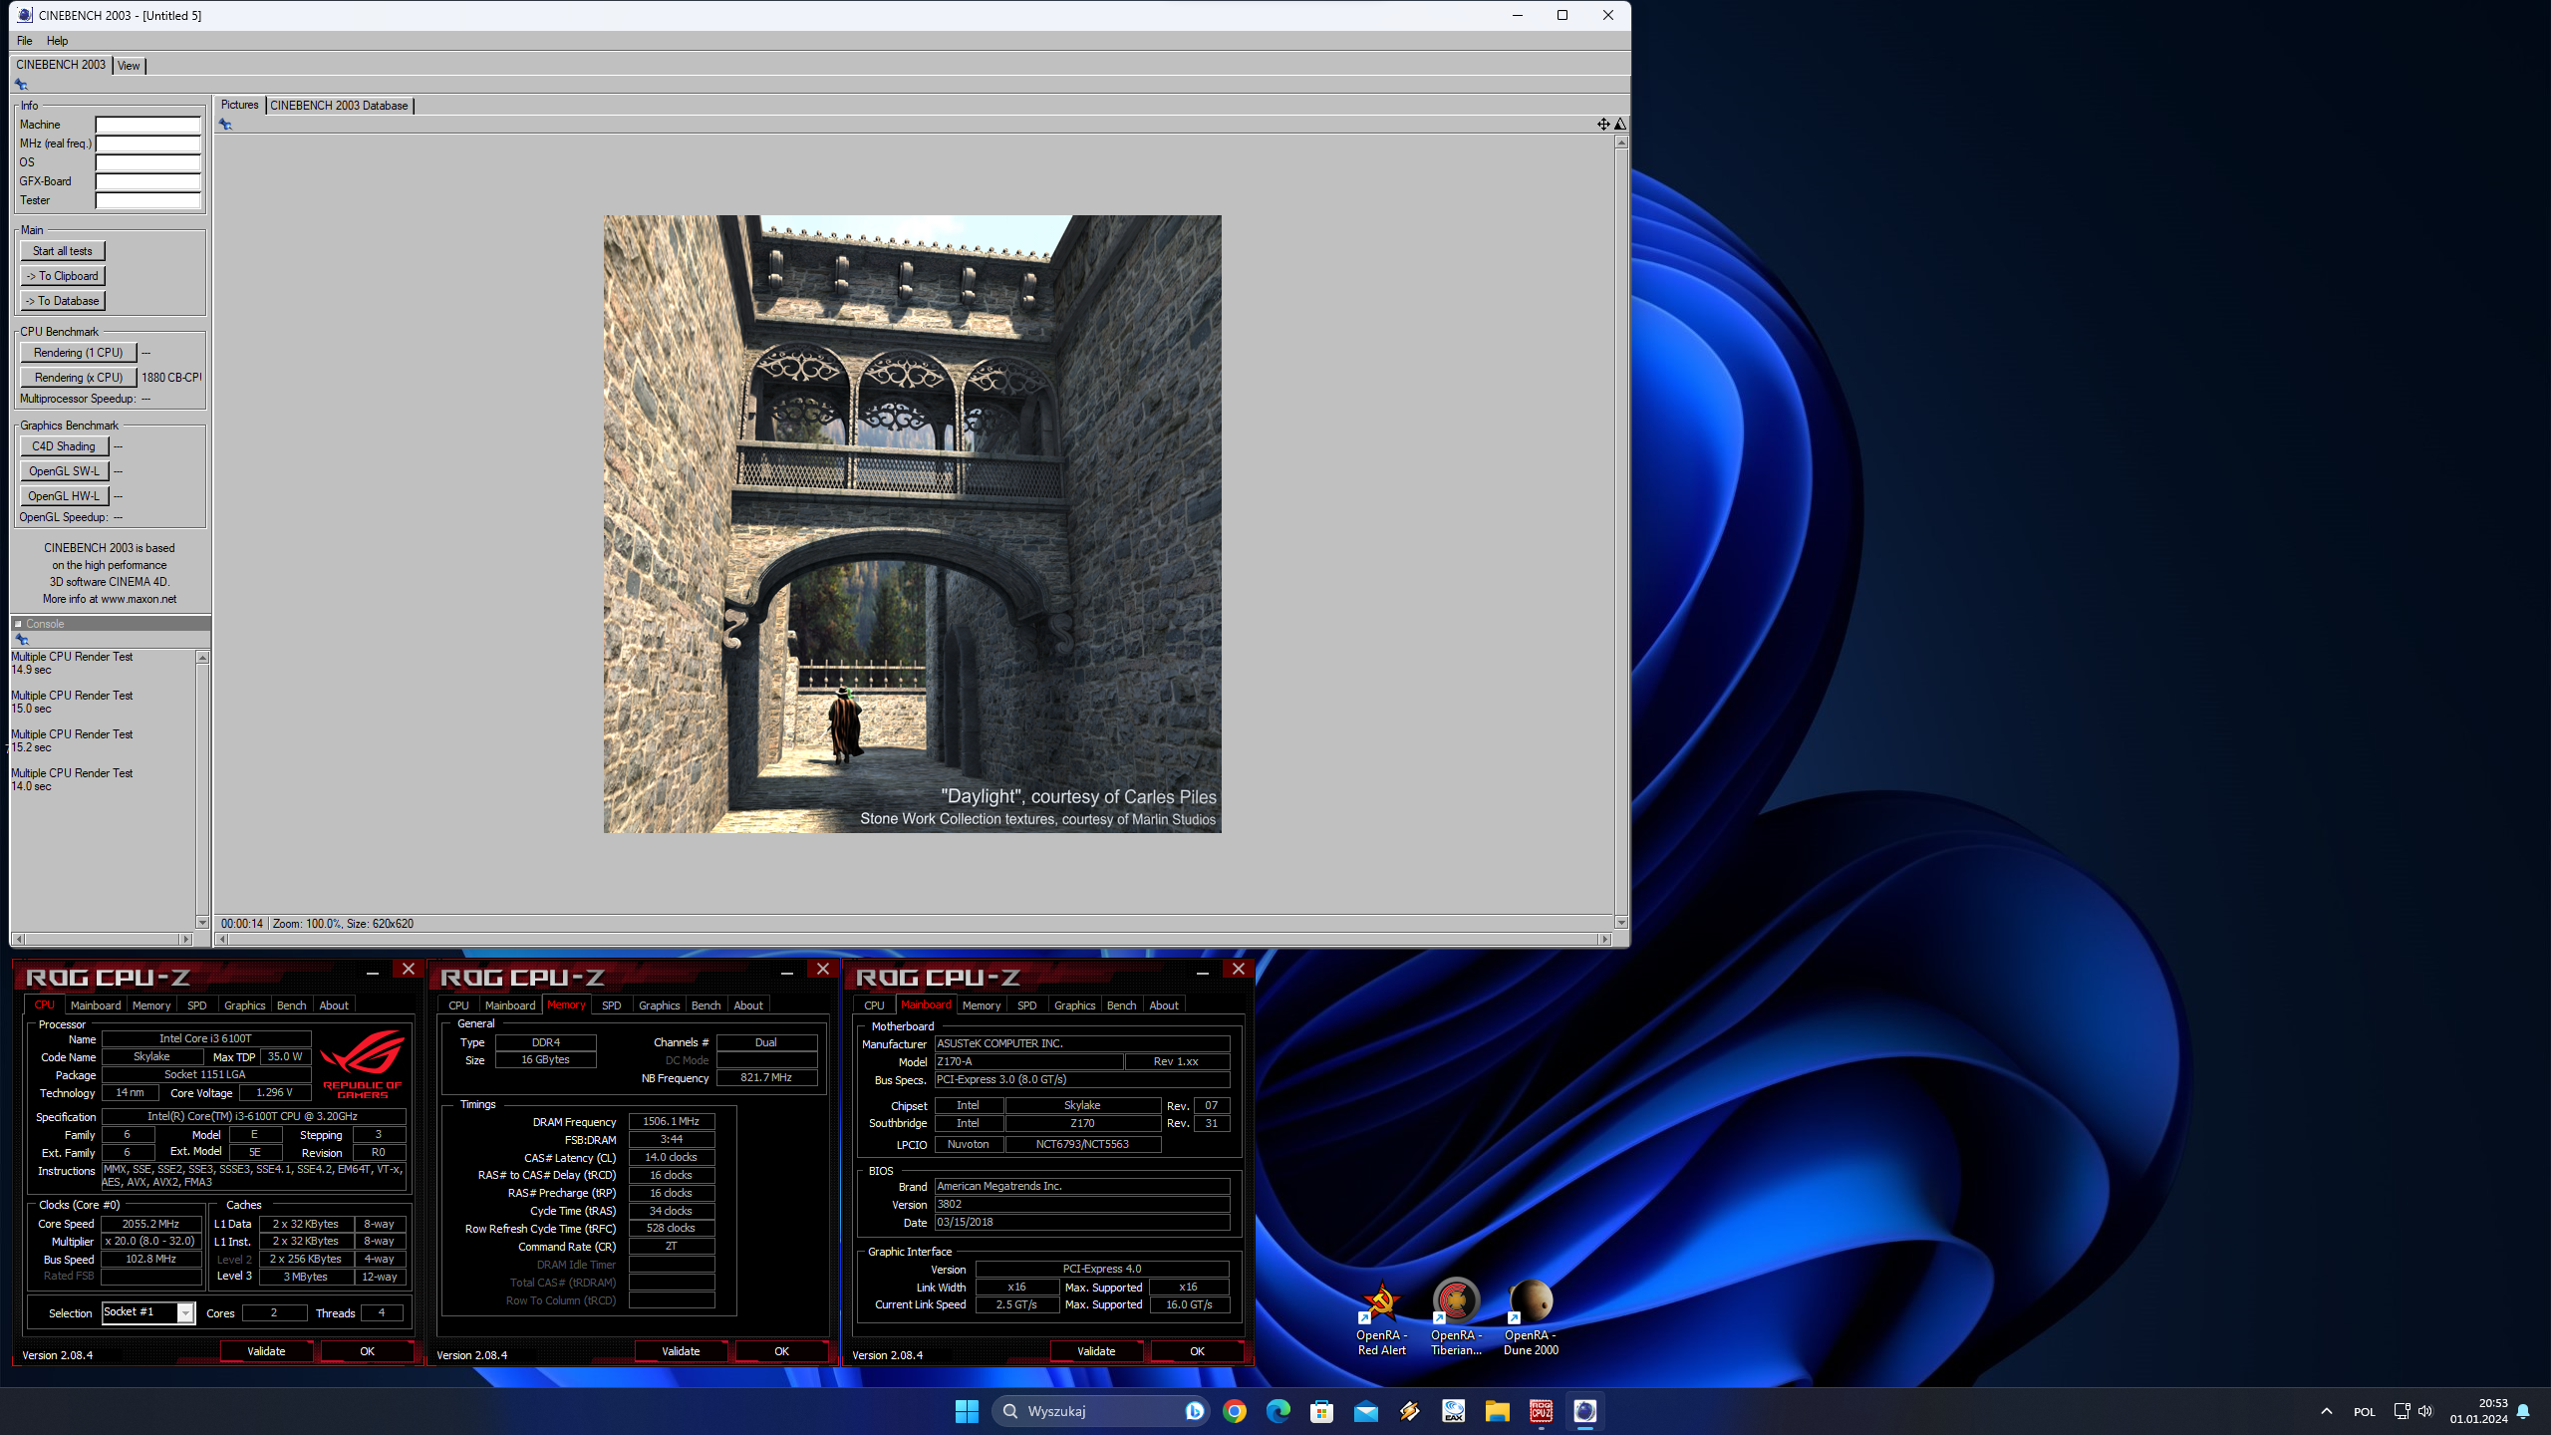Click 'Zoom: 100.0%, Size: 620x620' status text
Viewport: 2551px width, 1435px height.
[343, 924]
